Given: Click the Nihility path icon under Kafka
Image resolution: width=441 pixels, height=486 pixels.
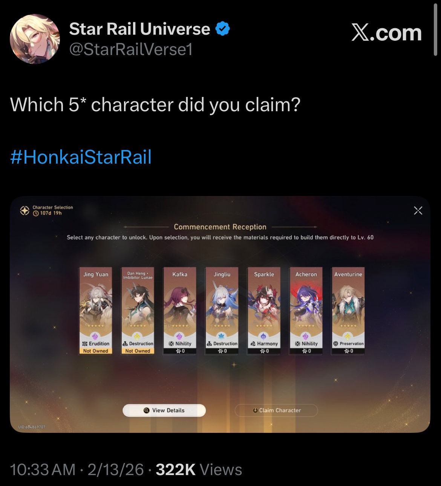Looking at the screenshot, I should (171, 344).
